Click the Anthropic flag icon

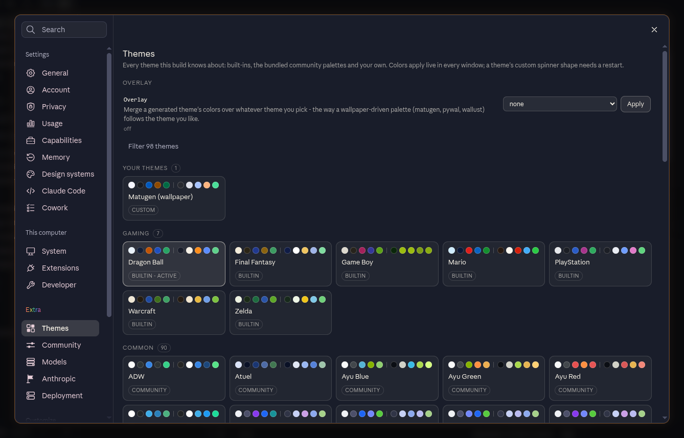coord(31,379)
